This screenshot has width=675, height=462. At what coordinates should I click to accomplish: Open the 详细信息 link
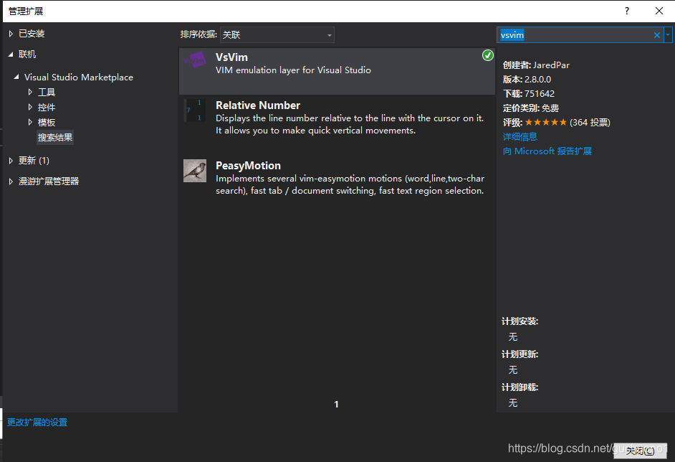click(520, 136)
